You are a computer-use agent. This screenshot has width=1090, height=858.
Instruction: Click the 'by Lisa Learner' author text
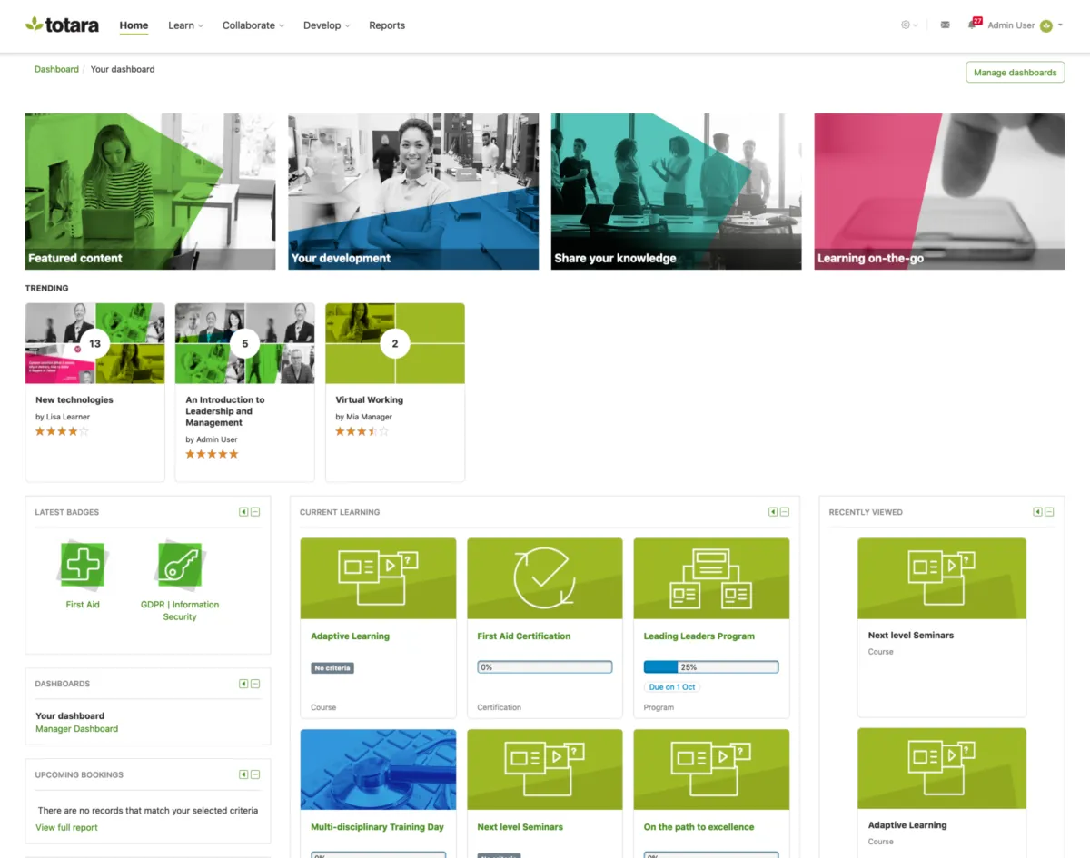pos(63,417)
